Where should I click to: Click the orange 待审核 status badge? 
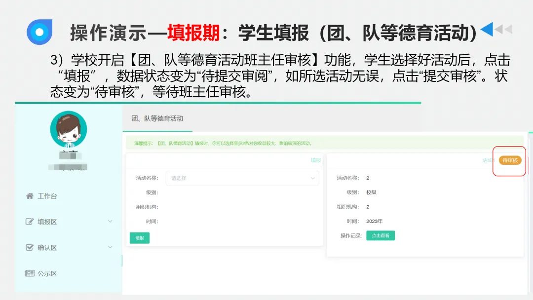tap(509, 161)
